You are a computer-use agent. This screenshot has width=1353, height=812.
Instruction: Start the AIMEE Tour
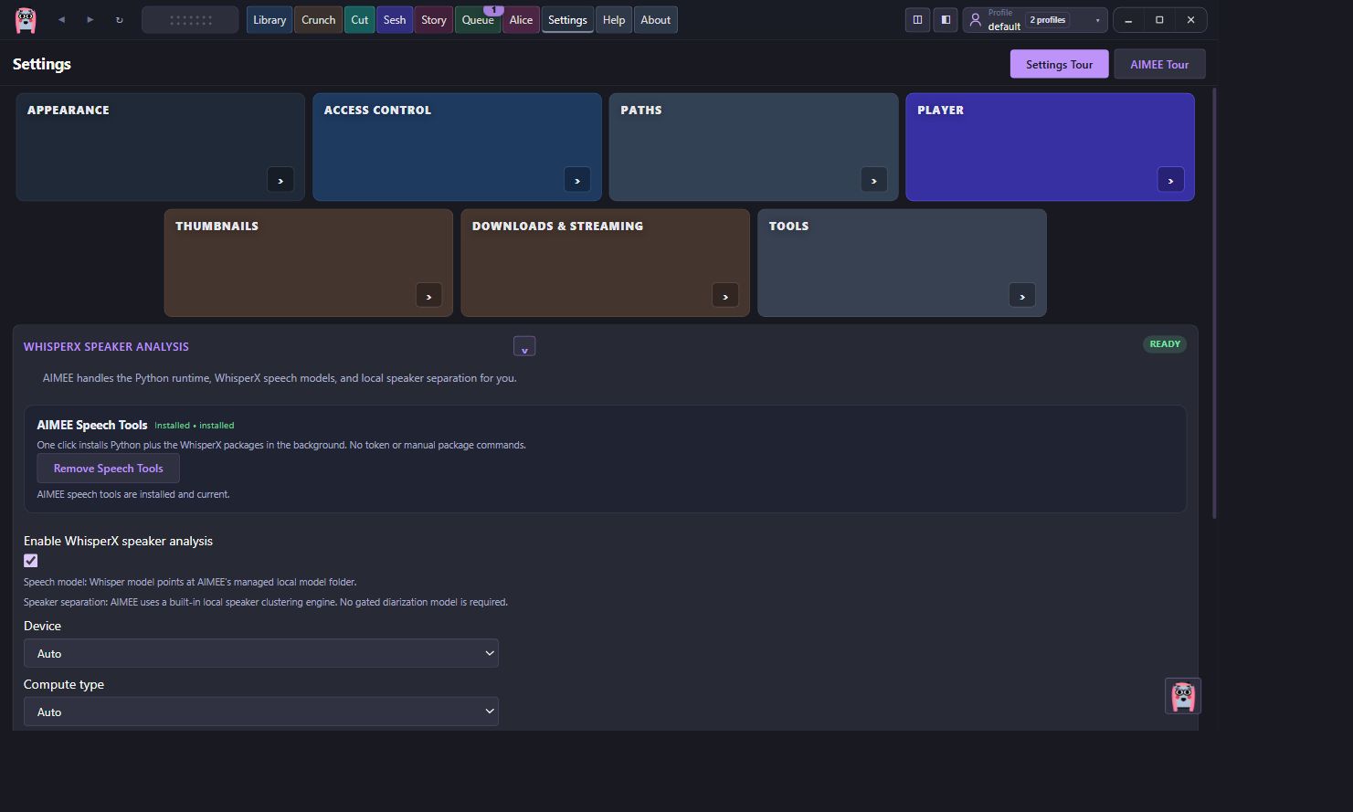click(x=1159, y=64)
